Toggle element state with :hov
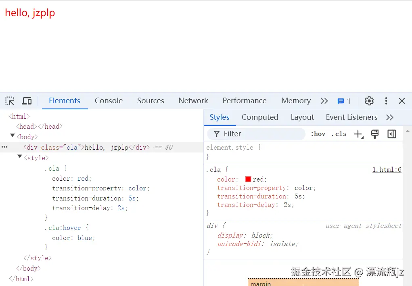The height and width of the screenshot is (286, 412). coord(318,134)
